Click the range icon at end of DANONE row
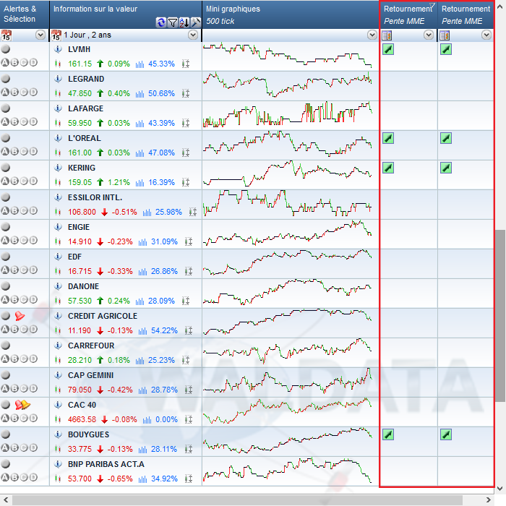This screenshot has width=506, height=506. click(x=186, y=301)
